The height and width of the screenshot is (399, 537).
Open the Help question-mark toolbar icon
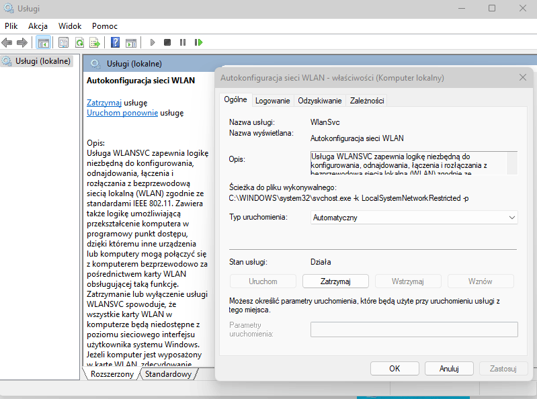[116, 42]
